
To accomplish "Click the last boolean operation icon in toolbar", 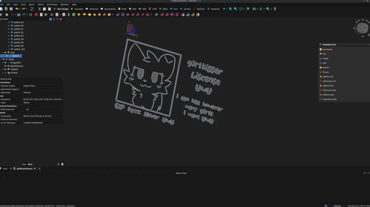I will (198, 15).
